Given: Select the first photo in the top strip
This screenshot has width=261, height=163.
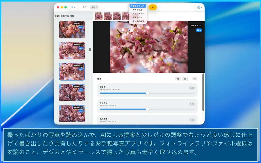Looking at the screenshot, I should (x=99, y=16).
